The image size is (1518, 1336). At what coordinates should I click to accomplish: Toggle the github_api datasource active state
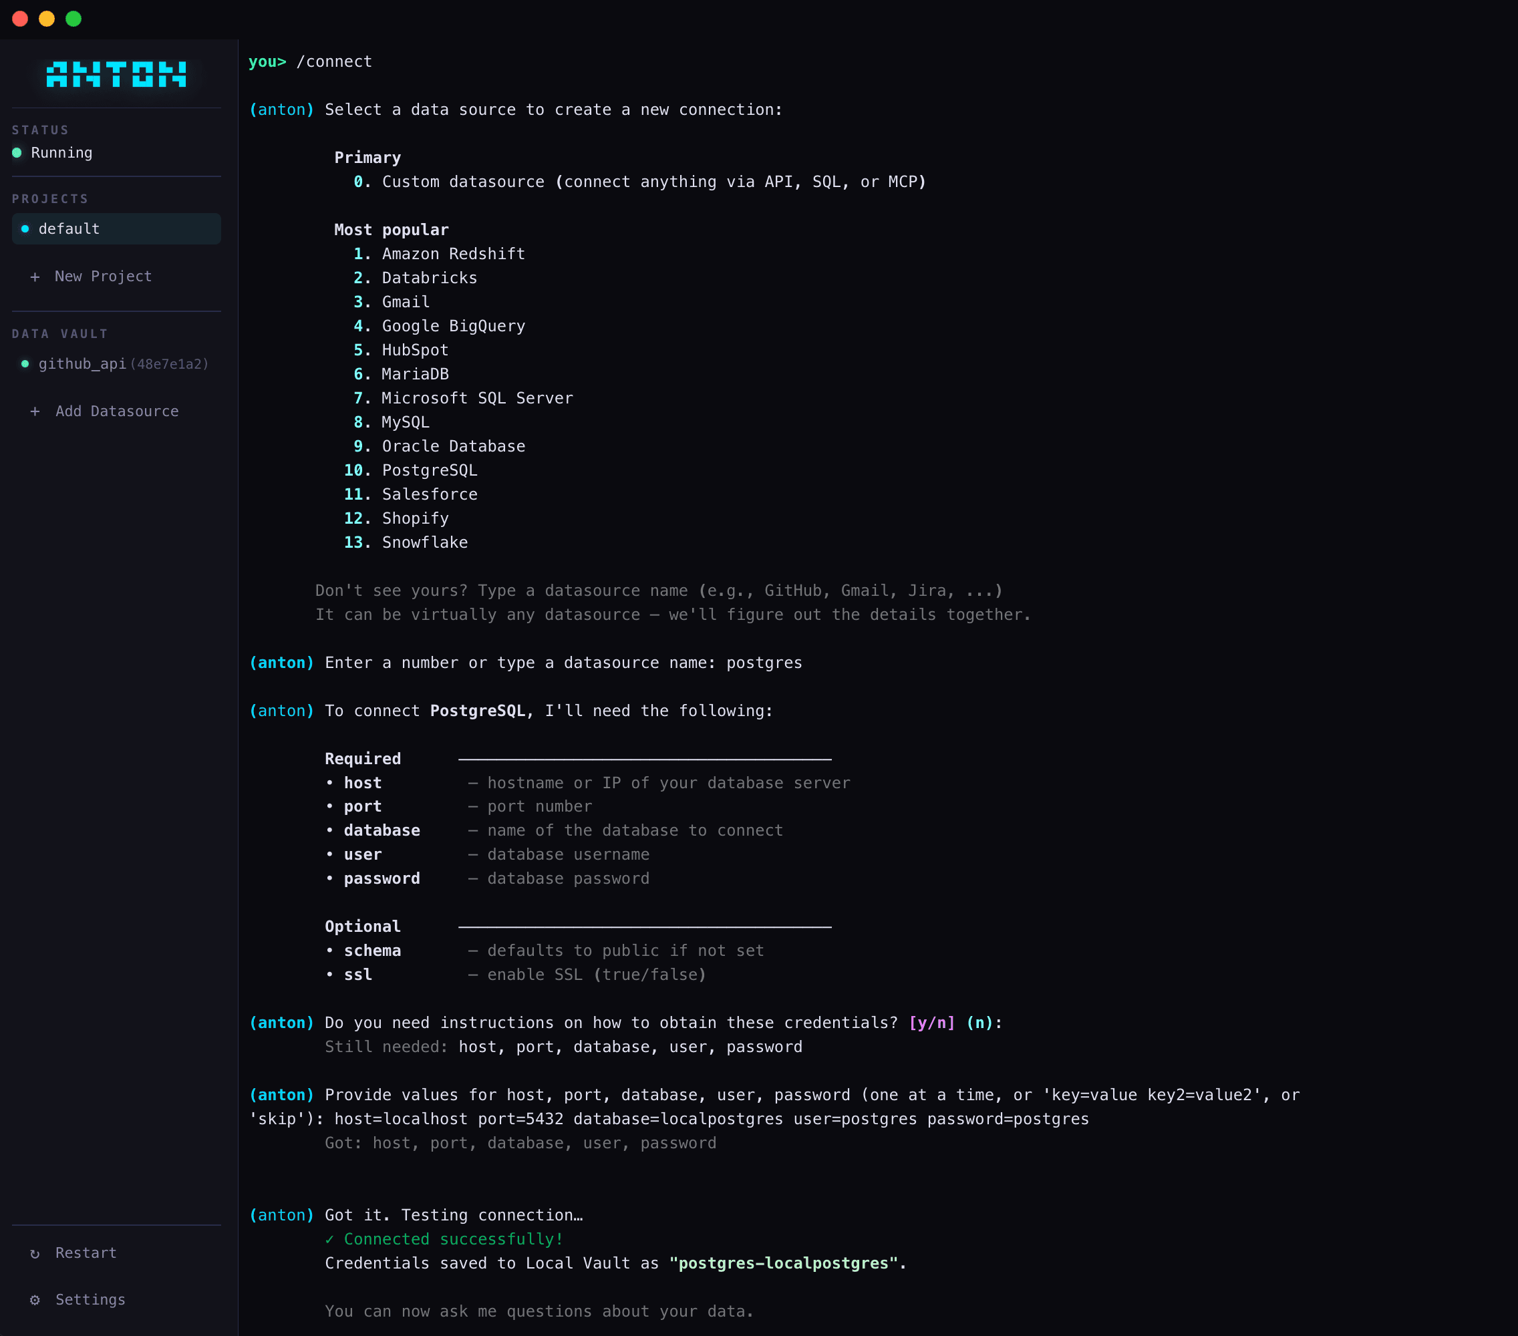[25, 364]
